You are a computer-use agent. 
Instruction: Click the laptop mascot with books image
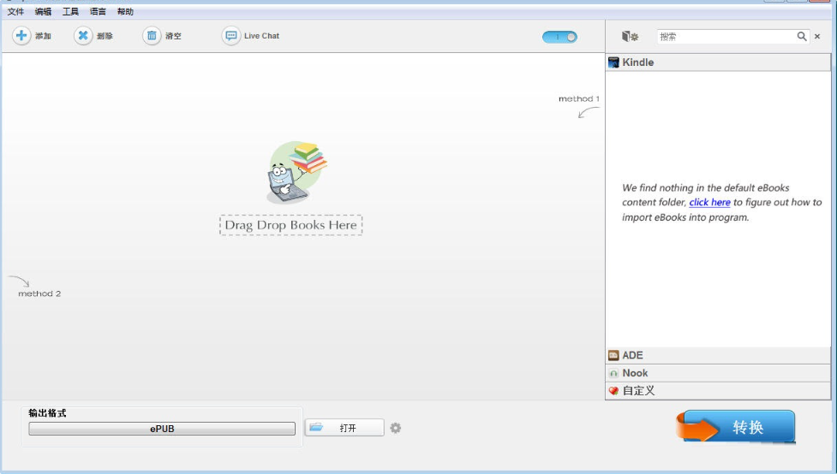tap(296, 173)
